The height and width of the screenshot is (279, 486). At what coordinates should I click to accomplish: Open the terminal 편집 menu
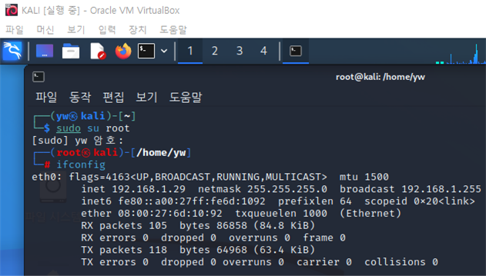click(x=113, y=97)
